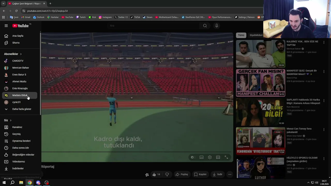The width and height of the screenshot is (331, 186).
Task: Open Kanalınız channel page
Action: click(20, 127)
